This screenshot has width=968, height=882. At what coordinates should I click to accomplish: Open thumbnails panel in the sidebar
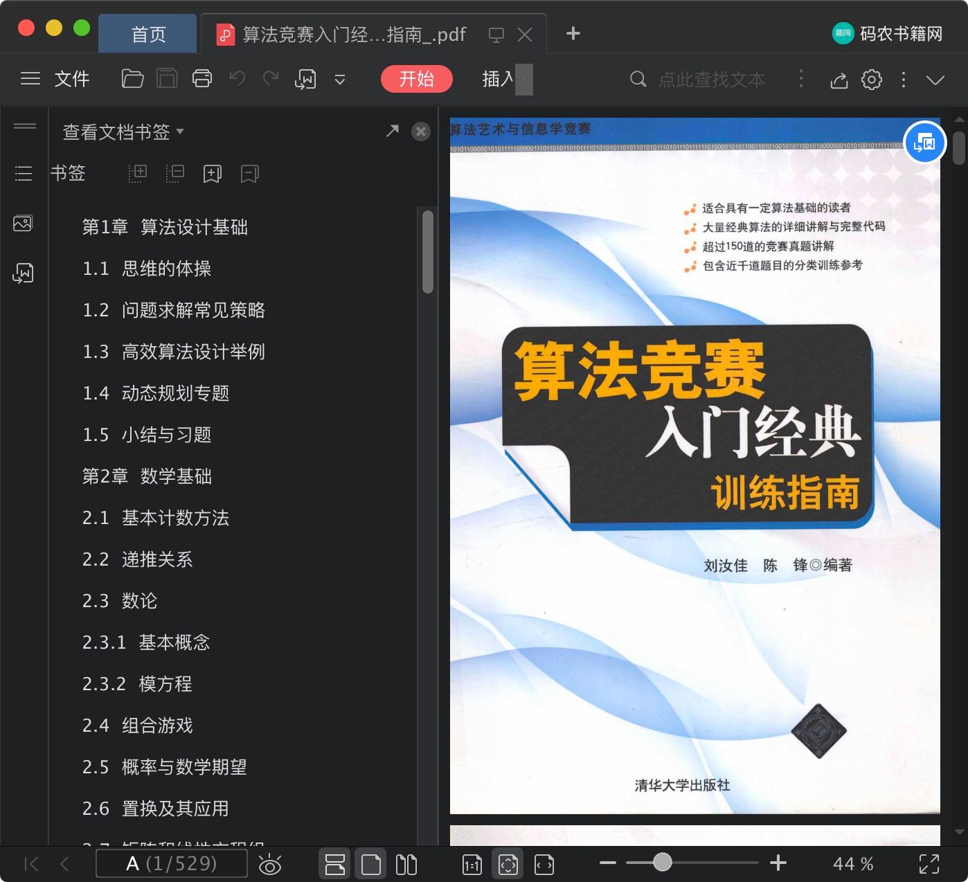coord(24,223)
